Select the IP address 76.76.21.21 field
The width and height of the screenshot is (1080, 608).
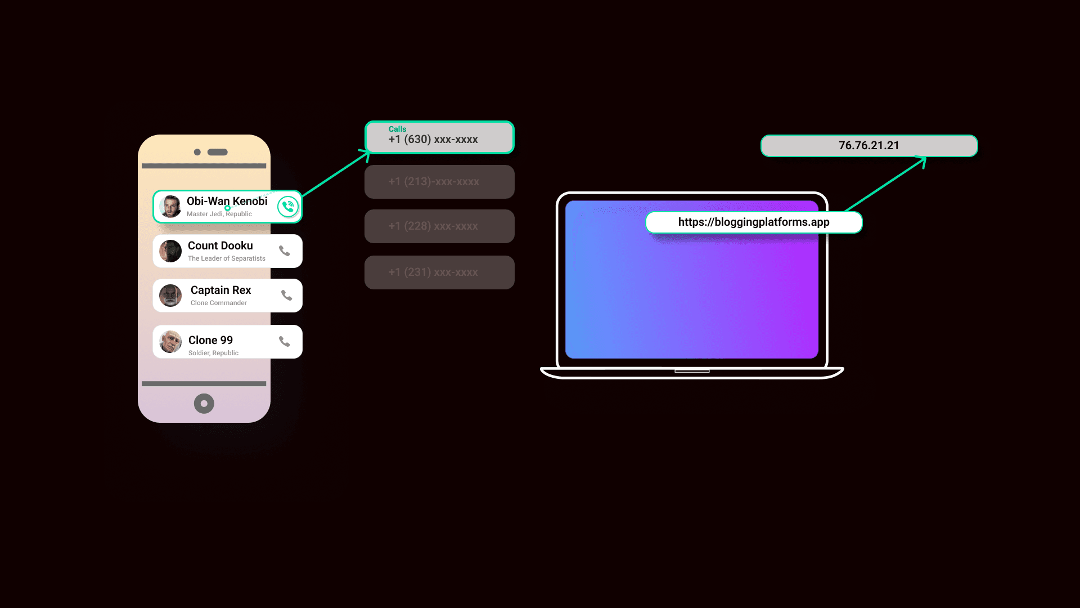[868, 145]
